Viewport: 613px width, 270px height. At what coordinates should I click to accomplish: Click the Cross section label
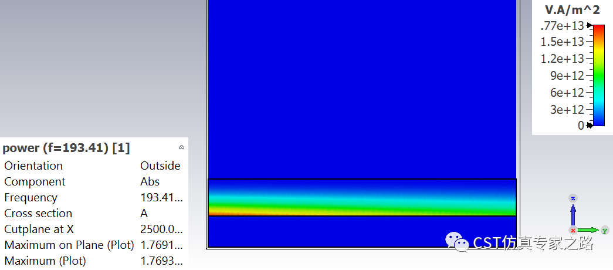38,213
